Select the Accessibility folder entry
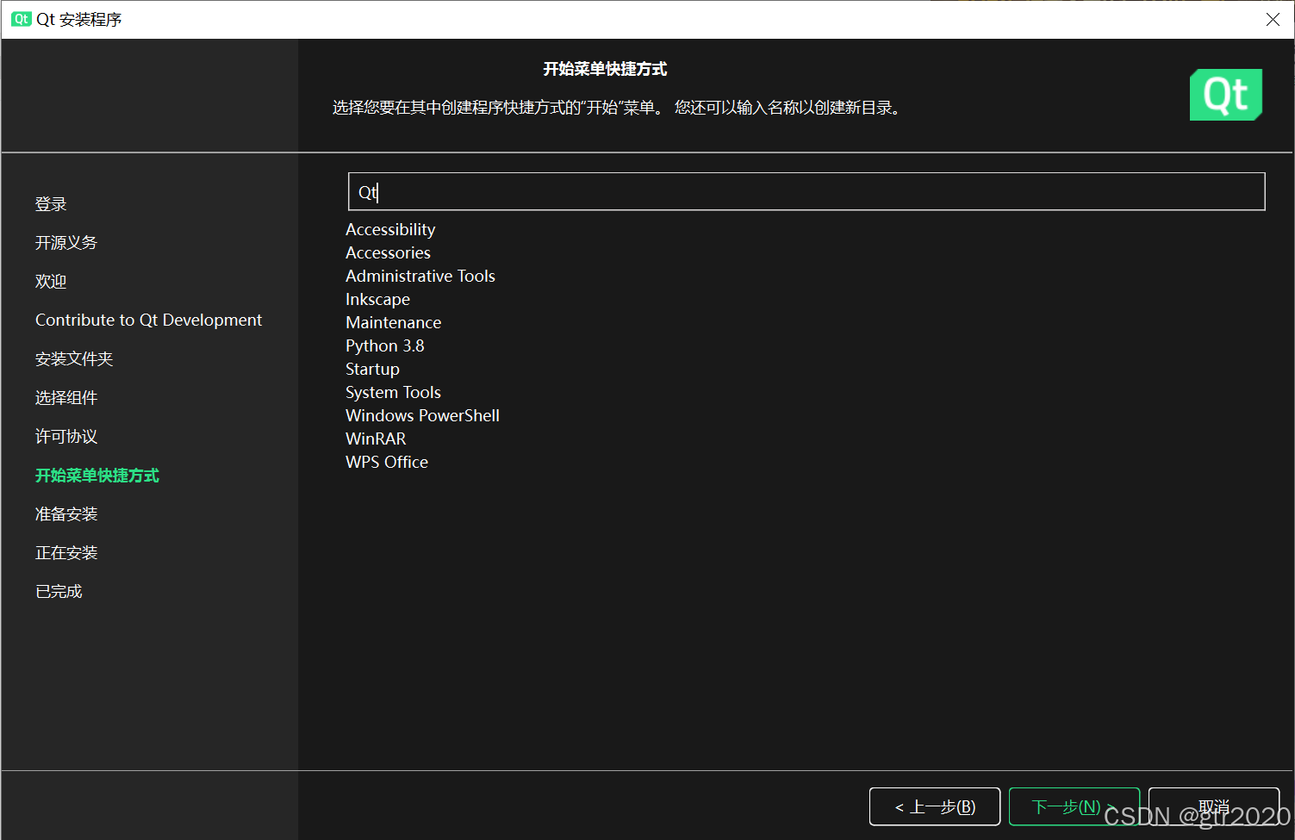 [x=390, y=229]
